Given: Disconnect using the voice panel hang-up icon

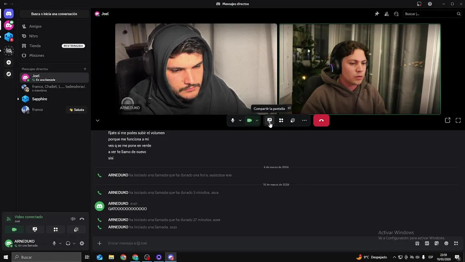Looking at the screenshot, I should (82, 219).
